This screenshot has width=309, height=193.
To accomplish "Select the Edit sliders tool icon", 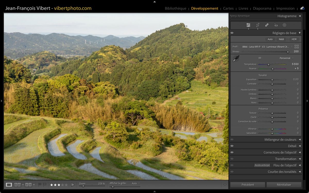I will click(x=248, y=25).
